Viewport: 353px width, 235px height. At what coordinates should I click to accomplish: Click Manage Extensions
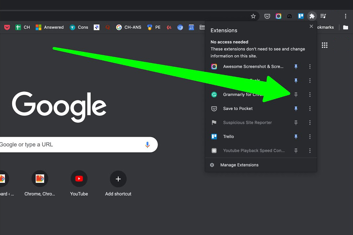[239, 165]
